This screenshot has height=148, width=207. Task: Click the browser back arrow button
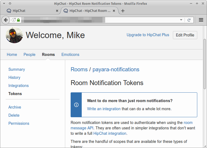(x=6, y=20)
